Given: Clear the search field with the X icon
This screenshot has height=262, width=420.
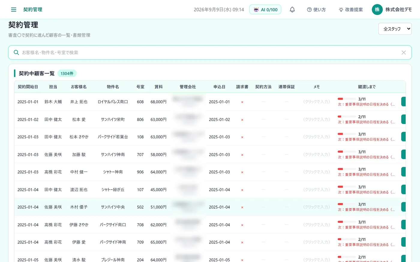Looking at the screenshot, I should pyautogui.click(x=404, y=52).
